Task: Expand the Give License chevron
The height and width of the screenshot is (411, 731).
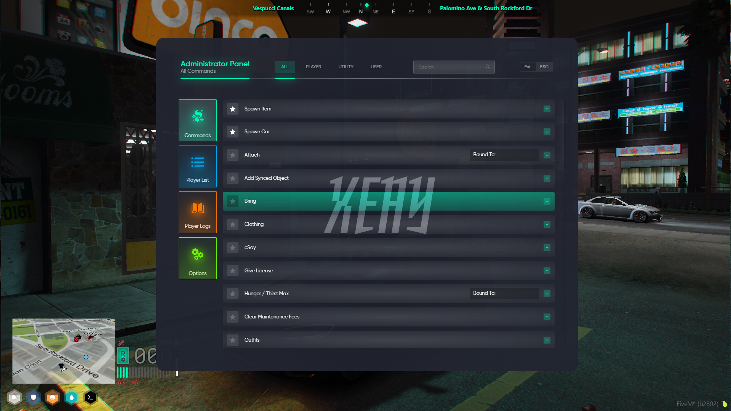Action: coord(547,271)
